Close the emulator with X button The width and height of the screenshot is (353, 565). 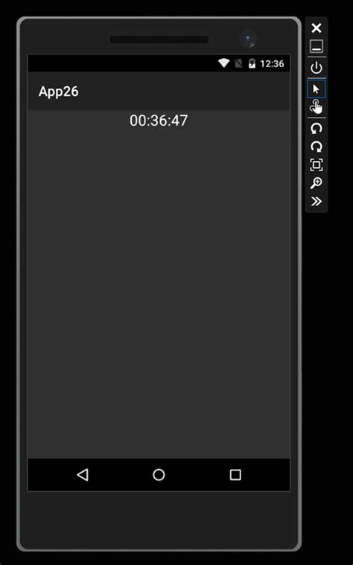[317, 28]
